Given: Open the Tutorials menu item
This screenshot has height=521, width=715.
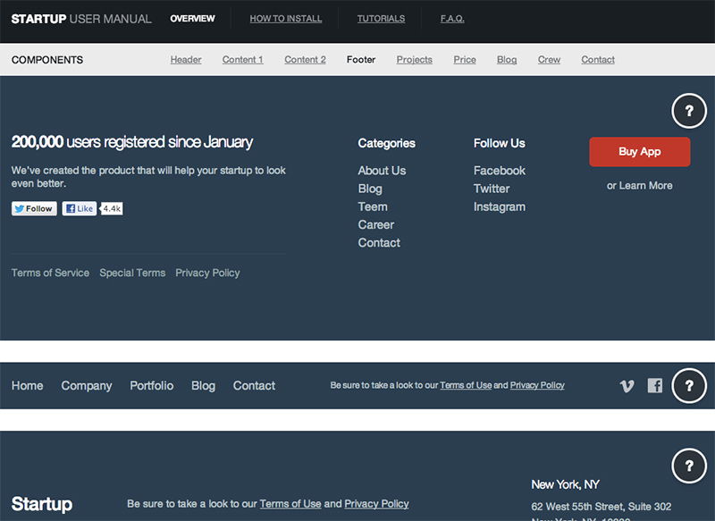Looking at the screenshot, I should click(381, 19).
